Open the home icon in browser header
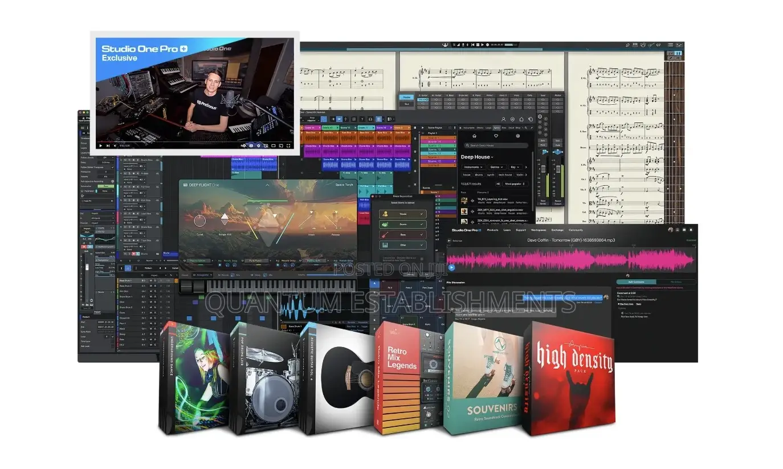This screenshot has width=783, height=469. tap(521, 119)
